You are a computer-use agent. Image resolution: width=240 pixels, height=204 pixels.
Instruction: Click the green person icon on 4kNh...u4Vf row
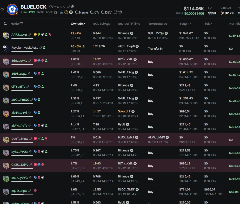[x=39, y=112]
